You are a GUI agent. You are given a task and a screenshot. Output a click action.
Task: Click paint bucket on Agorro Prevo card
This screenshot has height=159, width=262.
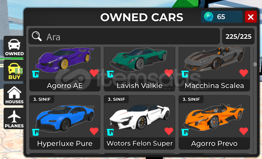coord(185,132)
